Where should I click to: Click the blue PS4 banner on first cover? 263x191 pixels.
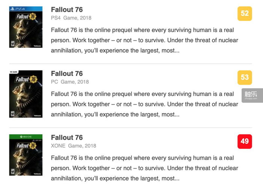point(26,8)
